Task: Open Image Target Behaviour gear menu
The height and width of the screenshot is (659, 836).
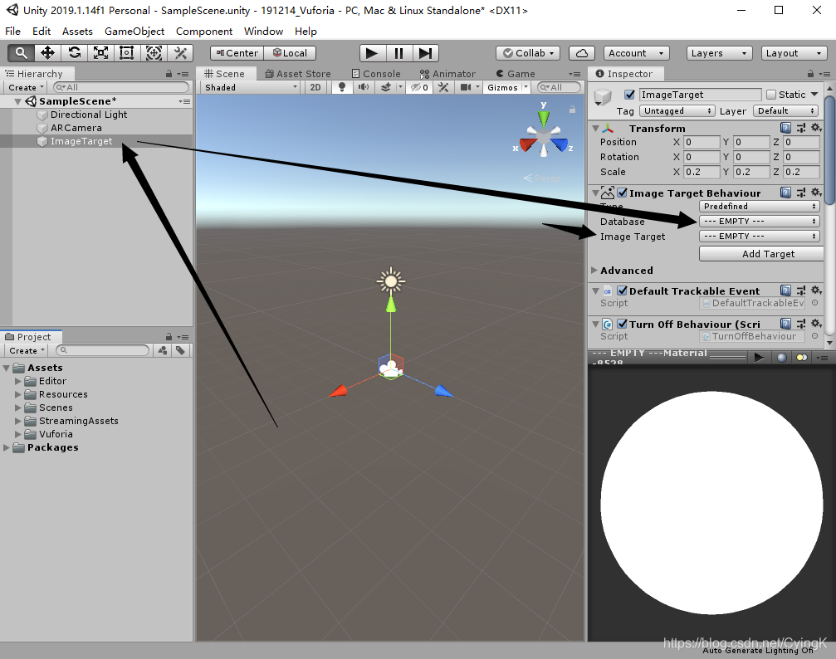Action: coord(816,192)
